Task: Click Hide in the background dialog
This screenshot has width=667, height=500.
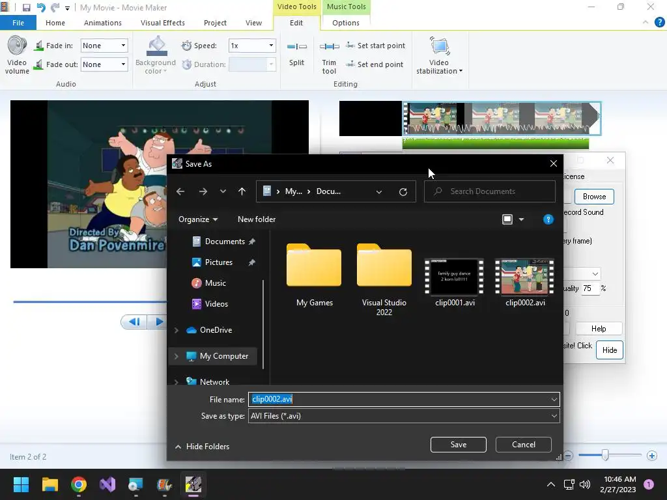Action: click(610, 350)
